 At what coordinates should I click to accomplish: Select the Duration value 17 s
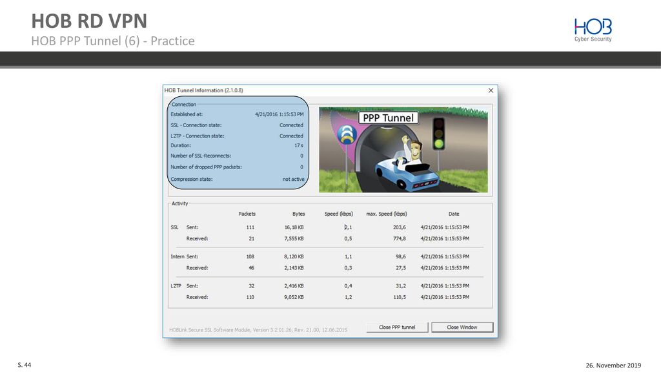click(x=299, y=145)
